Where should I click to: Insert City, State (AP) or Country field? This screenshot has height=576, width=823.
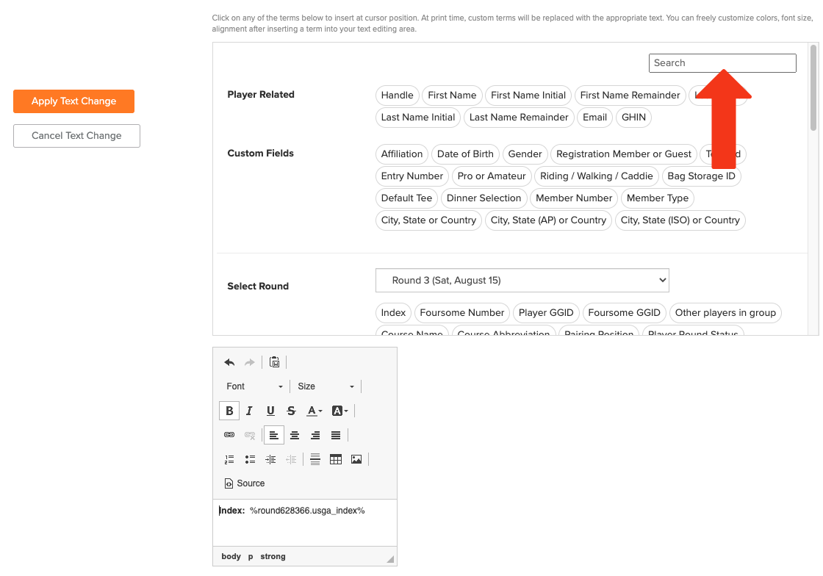[548, 220]
